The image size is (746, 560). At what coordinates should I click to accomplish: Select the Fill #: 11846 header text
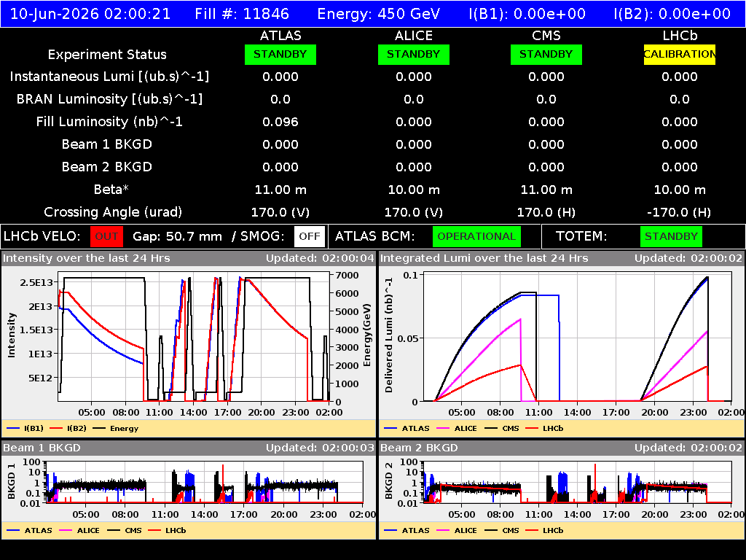(242, 13)
